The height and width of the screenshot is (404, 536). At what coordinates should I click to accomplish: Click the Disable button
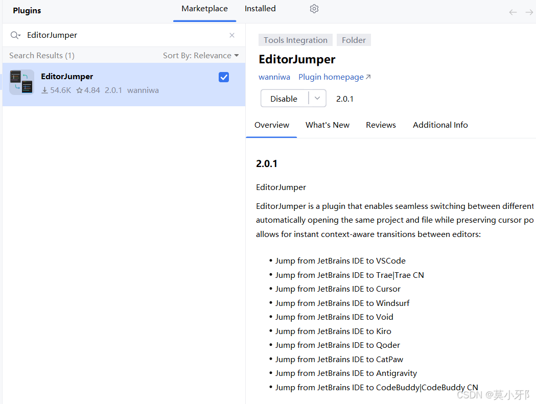pos(284,99)
